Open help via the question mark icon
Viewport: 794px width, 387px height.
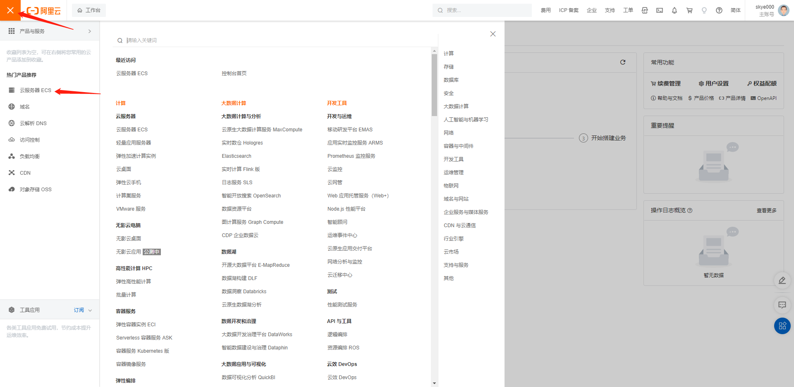[x=719, y=10]
